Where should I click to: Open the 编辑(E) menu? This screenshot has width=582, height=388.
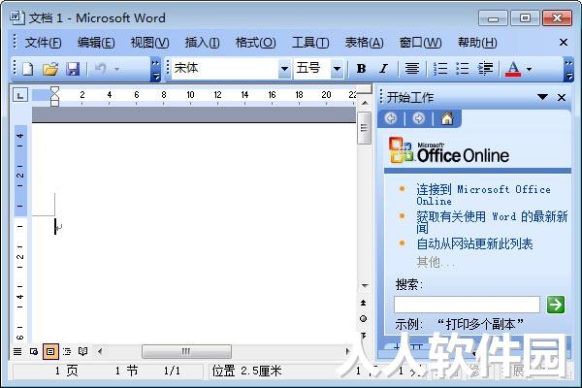click(96, 43)
